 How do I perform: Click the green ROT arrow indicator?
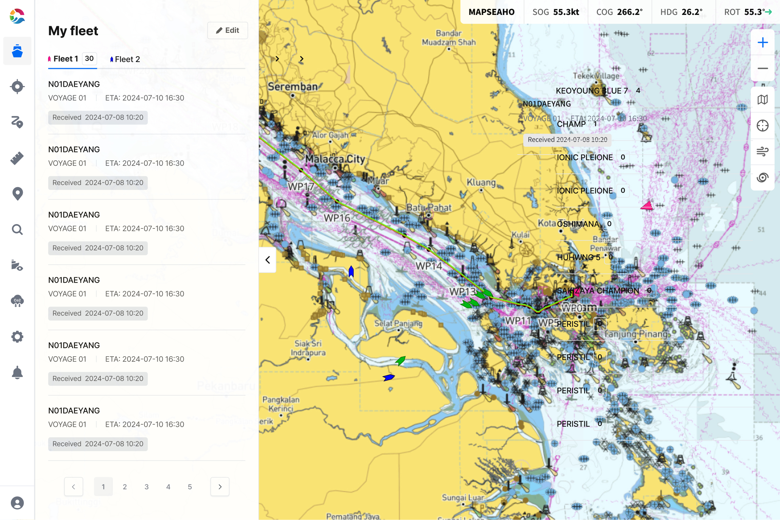(x=768, y=12)
